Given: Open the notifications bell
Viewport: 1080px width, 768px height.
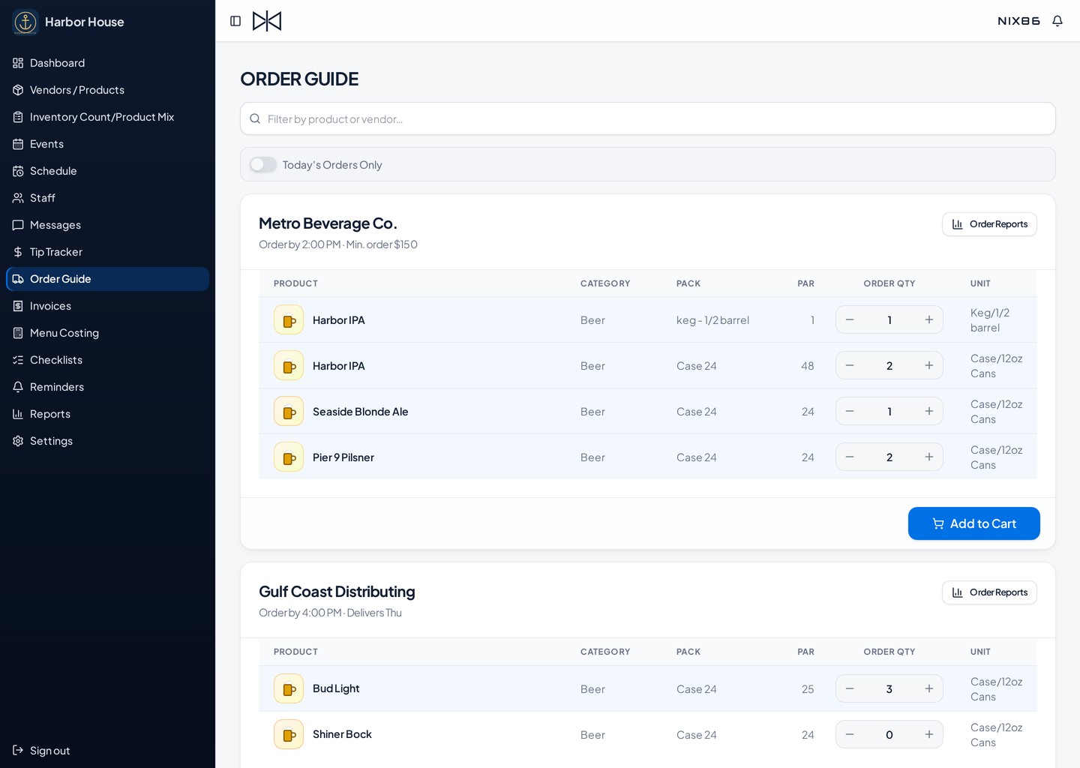Looking at the screenshot, I should 1057,21.
